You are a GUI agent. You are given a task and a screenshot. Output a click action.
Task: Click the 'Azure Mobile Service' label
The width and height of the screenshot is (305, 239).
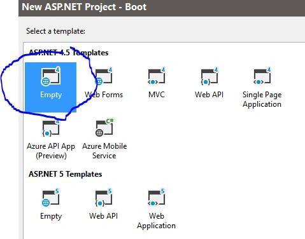click(x=104, y=151)
